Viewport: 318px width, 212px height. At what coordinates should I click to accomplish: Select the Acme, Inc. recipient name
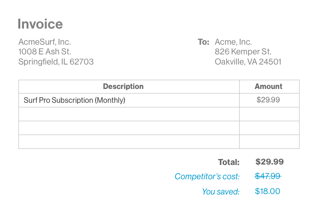(x=234, y=42)
